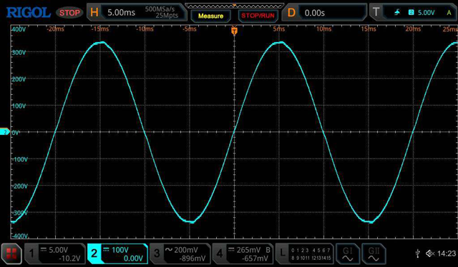Open the delay D 0.00s settings

pos(324,13)
